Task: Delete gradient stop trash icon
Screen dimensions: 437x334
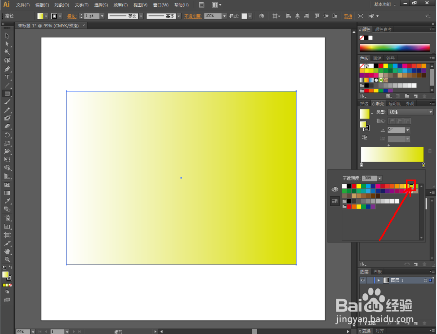Action: [430, 151]
